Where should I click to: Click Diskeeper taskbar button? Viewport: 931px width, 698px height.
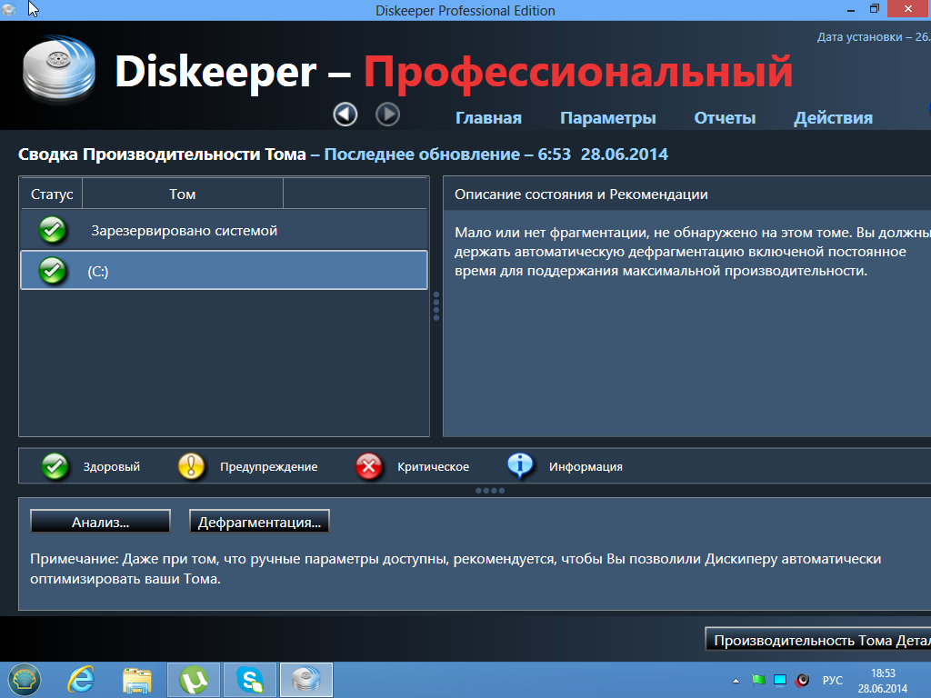tap(306, 680)
